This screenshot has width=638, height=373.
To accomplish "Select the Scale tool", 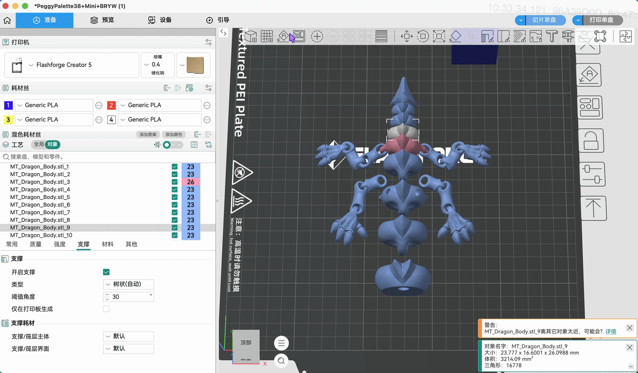I will coord(439,36).
